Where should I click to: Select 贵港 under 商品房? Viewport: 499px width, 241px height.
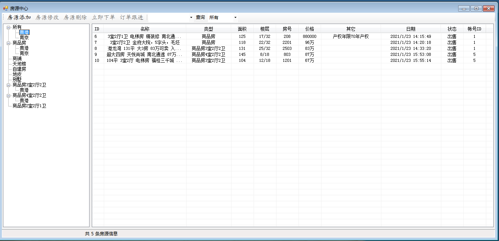pos(25,48)
